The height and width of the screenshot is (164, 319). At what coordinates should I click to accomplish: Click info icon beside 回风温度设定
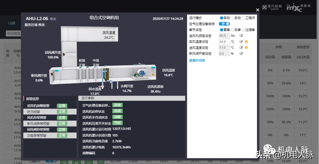(x=246, y=42)
